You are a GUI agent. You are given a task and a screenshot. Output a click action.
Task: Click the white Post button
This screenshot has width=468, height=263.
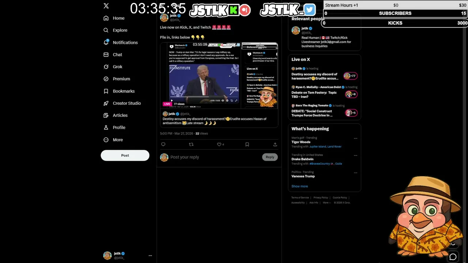point(125,155)
